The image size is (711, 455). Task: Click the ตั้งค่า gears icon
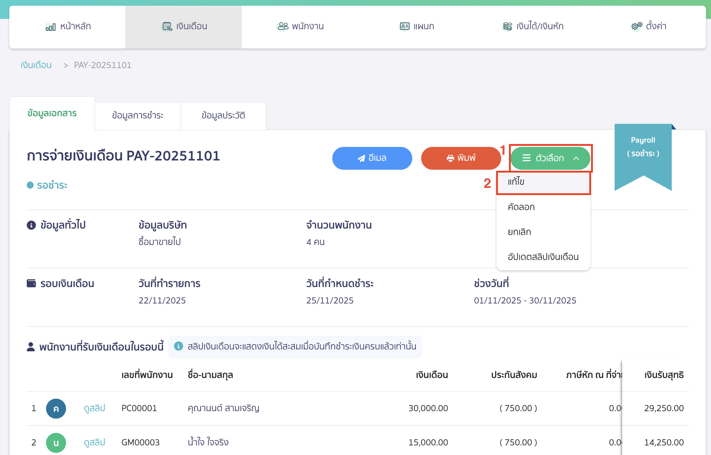636,26
